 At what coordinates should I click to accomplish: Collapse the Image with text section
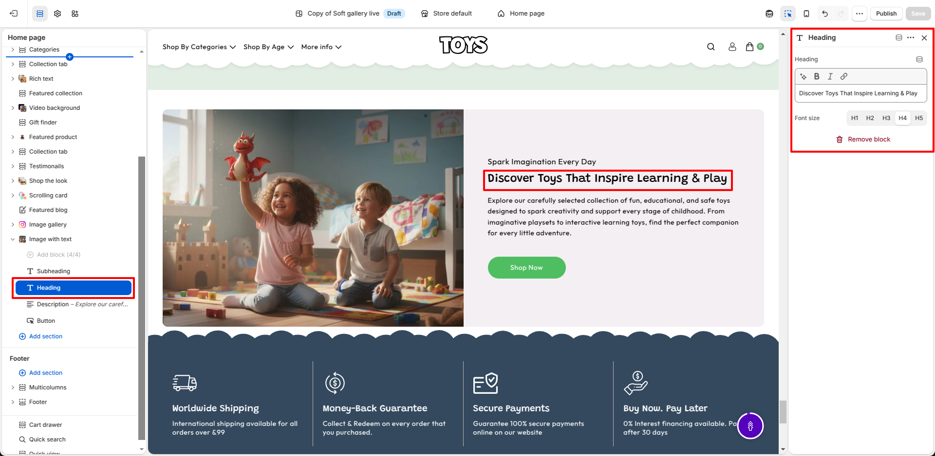[13, 239]
